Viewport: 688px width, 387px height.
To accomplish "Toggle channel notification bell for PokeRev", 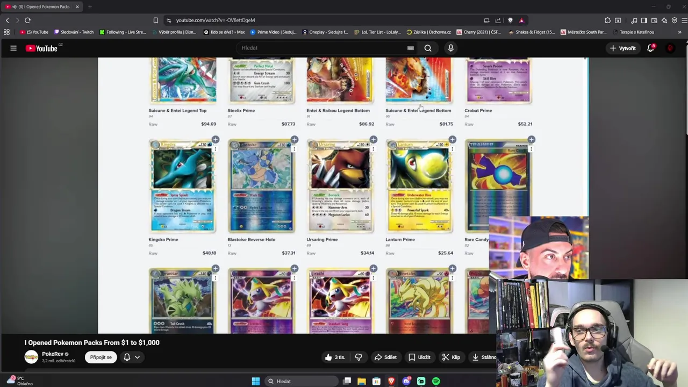I will [x=127, y=357].
